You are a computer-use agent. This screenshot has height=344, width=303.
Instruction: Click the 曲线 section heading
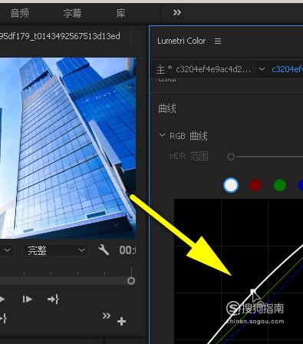pyautogui.click(x=167, y=108)
